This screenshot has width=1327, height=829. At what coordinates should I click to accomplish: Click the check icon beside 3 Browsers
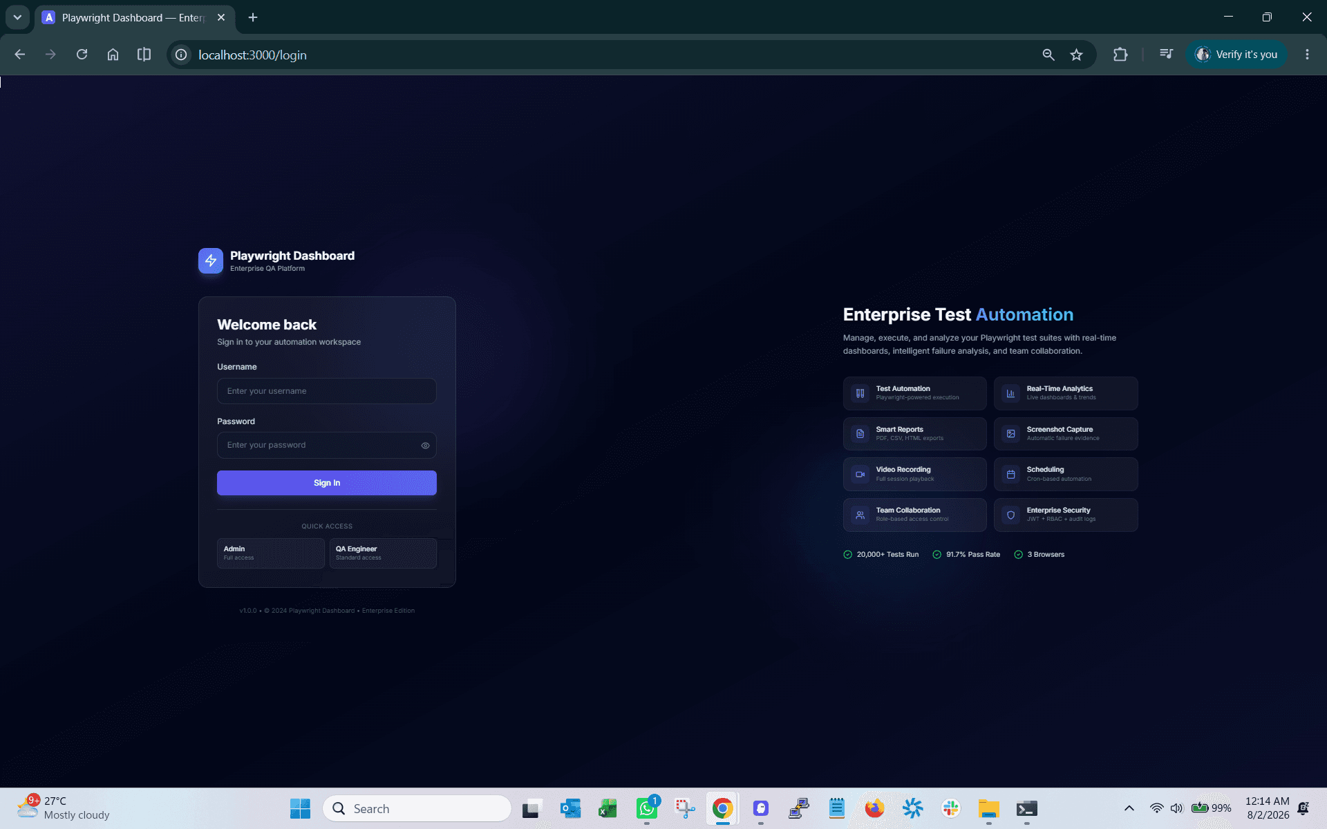pos(1019,555)
